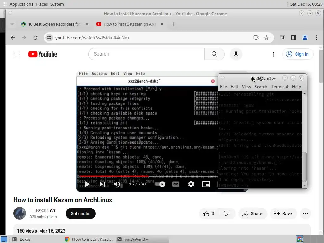Open Chrome's three-dot menu

point(316,38)
